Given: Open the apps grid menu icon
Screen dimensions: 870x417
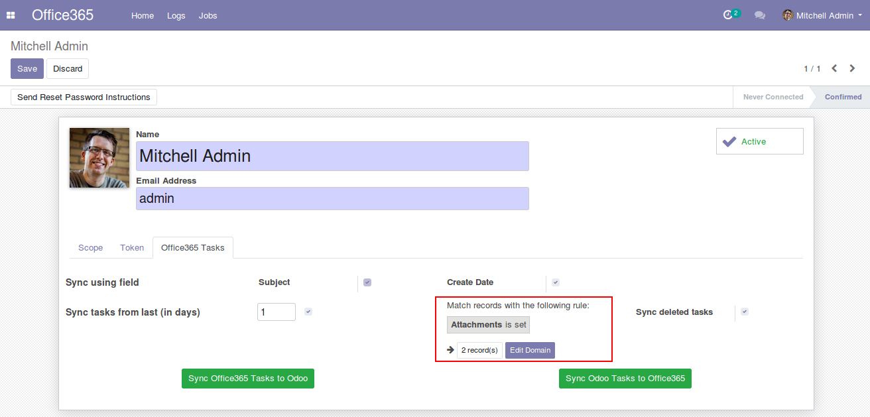Looking at the screenshot, I should pos(11,15).
